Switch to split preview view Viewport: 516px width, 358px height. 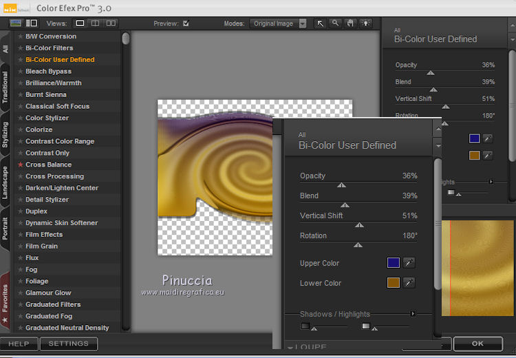95,23
